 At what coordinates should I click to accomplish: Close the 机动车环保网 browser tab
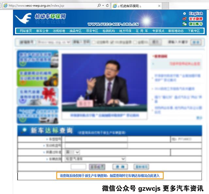[159, 6]
